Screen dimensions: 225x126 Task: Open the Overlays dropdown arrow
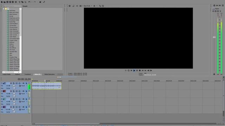[97, 6]
